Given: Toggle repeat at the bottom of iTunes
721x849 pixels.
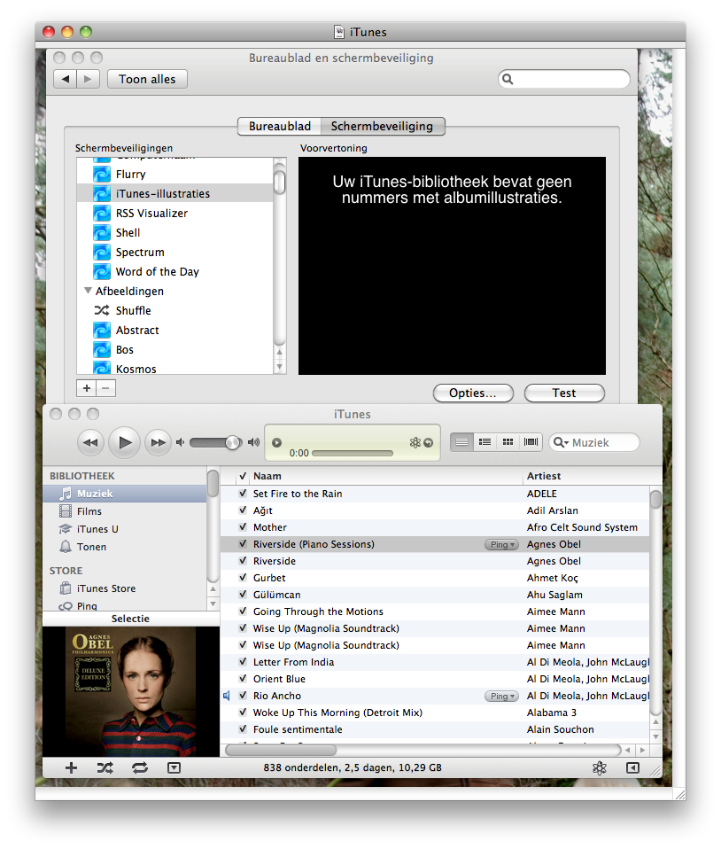Looking at the screenshot, I should (x=140, y=767).
